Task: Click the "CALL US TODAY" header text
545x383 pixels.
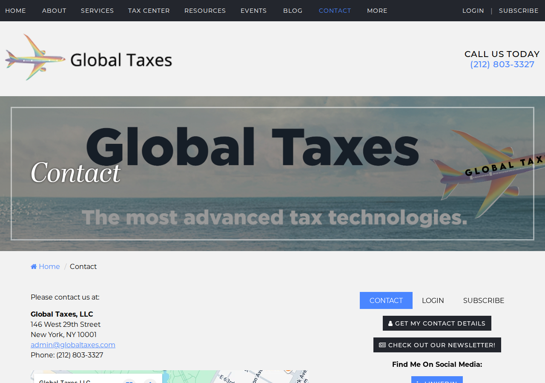Action: 502,54
